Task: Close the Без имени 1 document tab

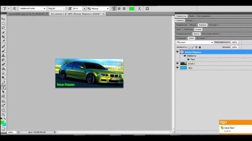Action: click(104, 14)
